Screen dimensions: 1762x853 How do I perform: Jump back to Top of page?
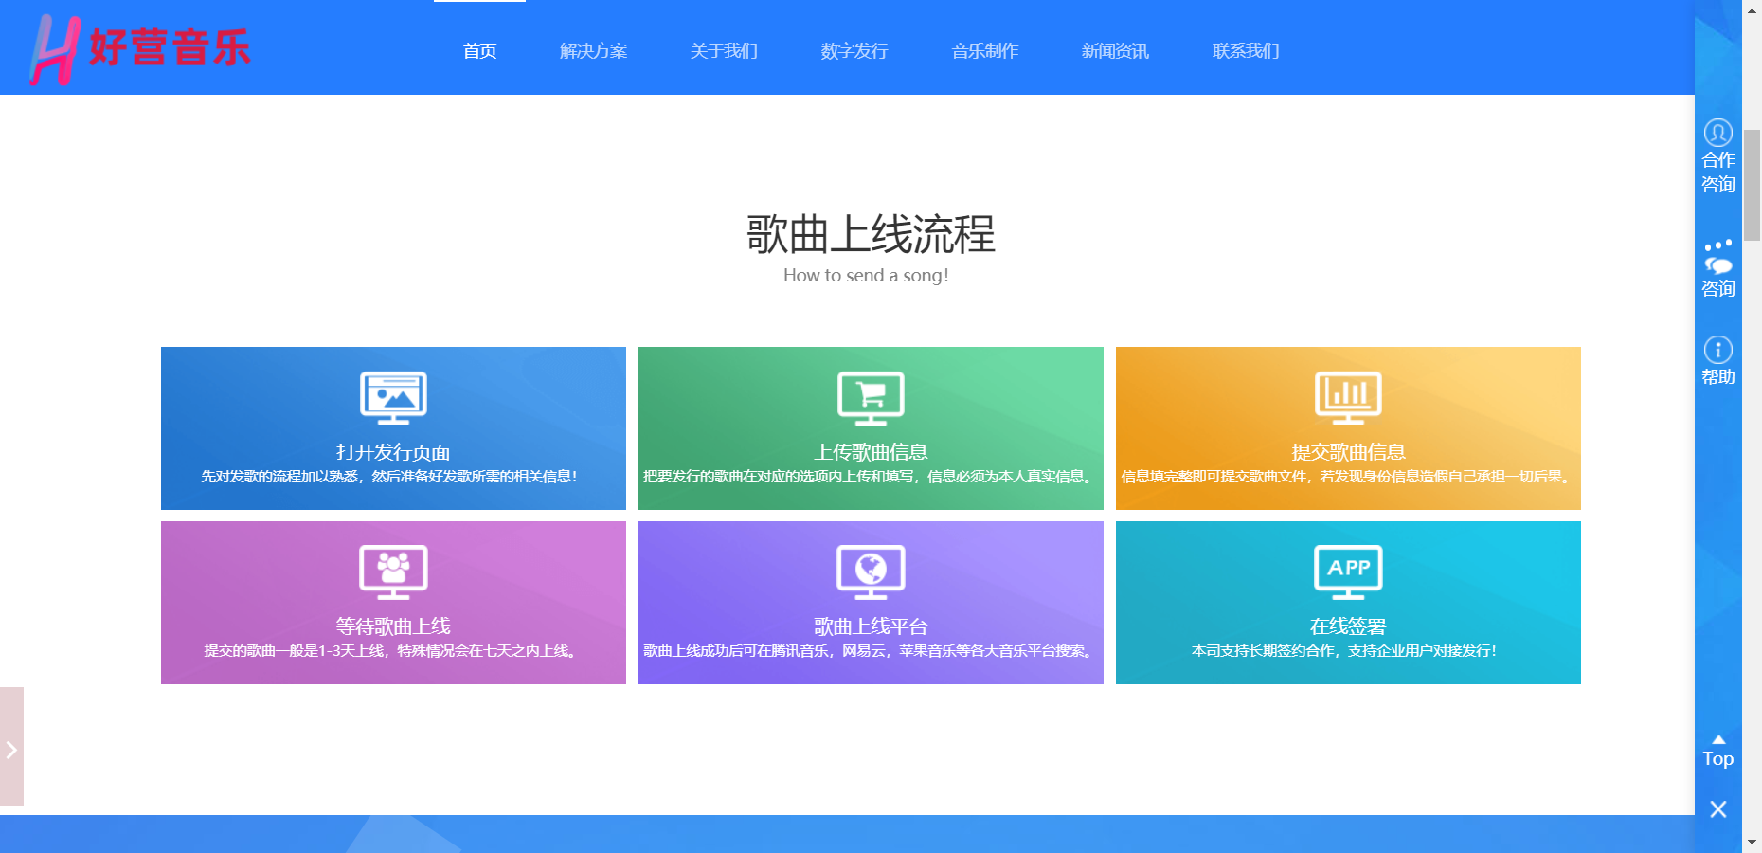1717,752
